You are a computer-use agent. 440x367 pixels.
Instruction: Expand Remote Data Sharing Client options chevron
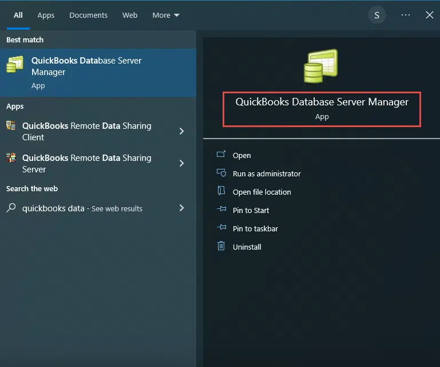click(182, 131)
